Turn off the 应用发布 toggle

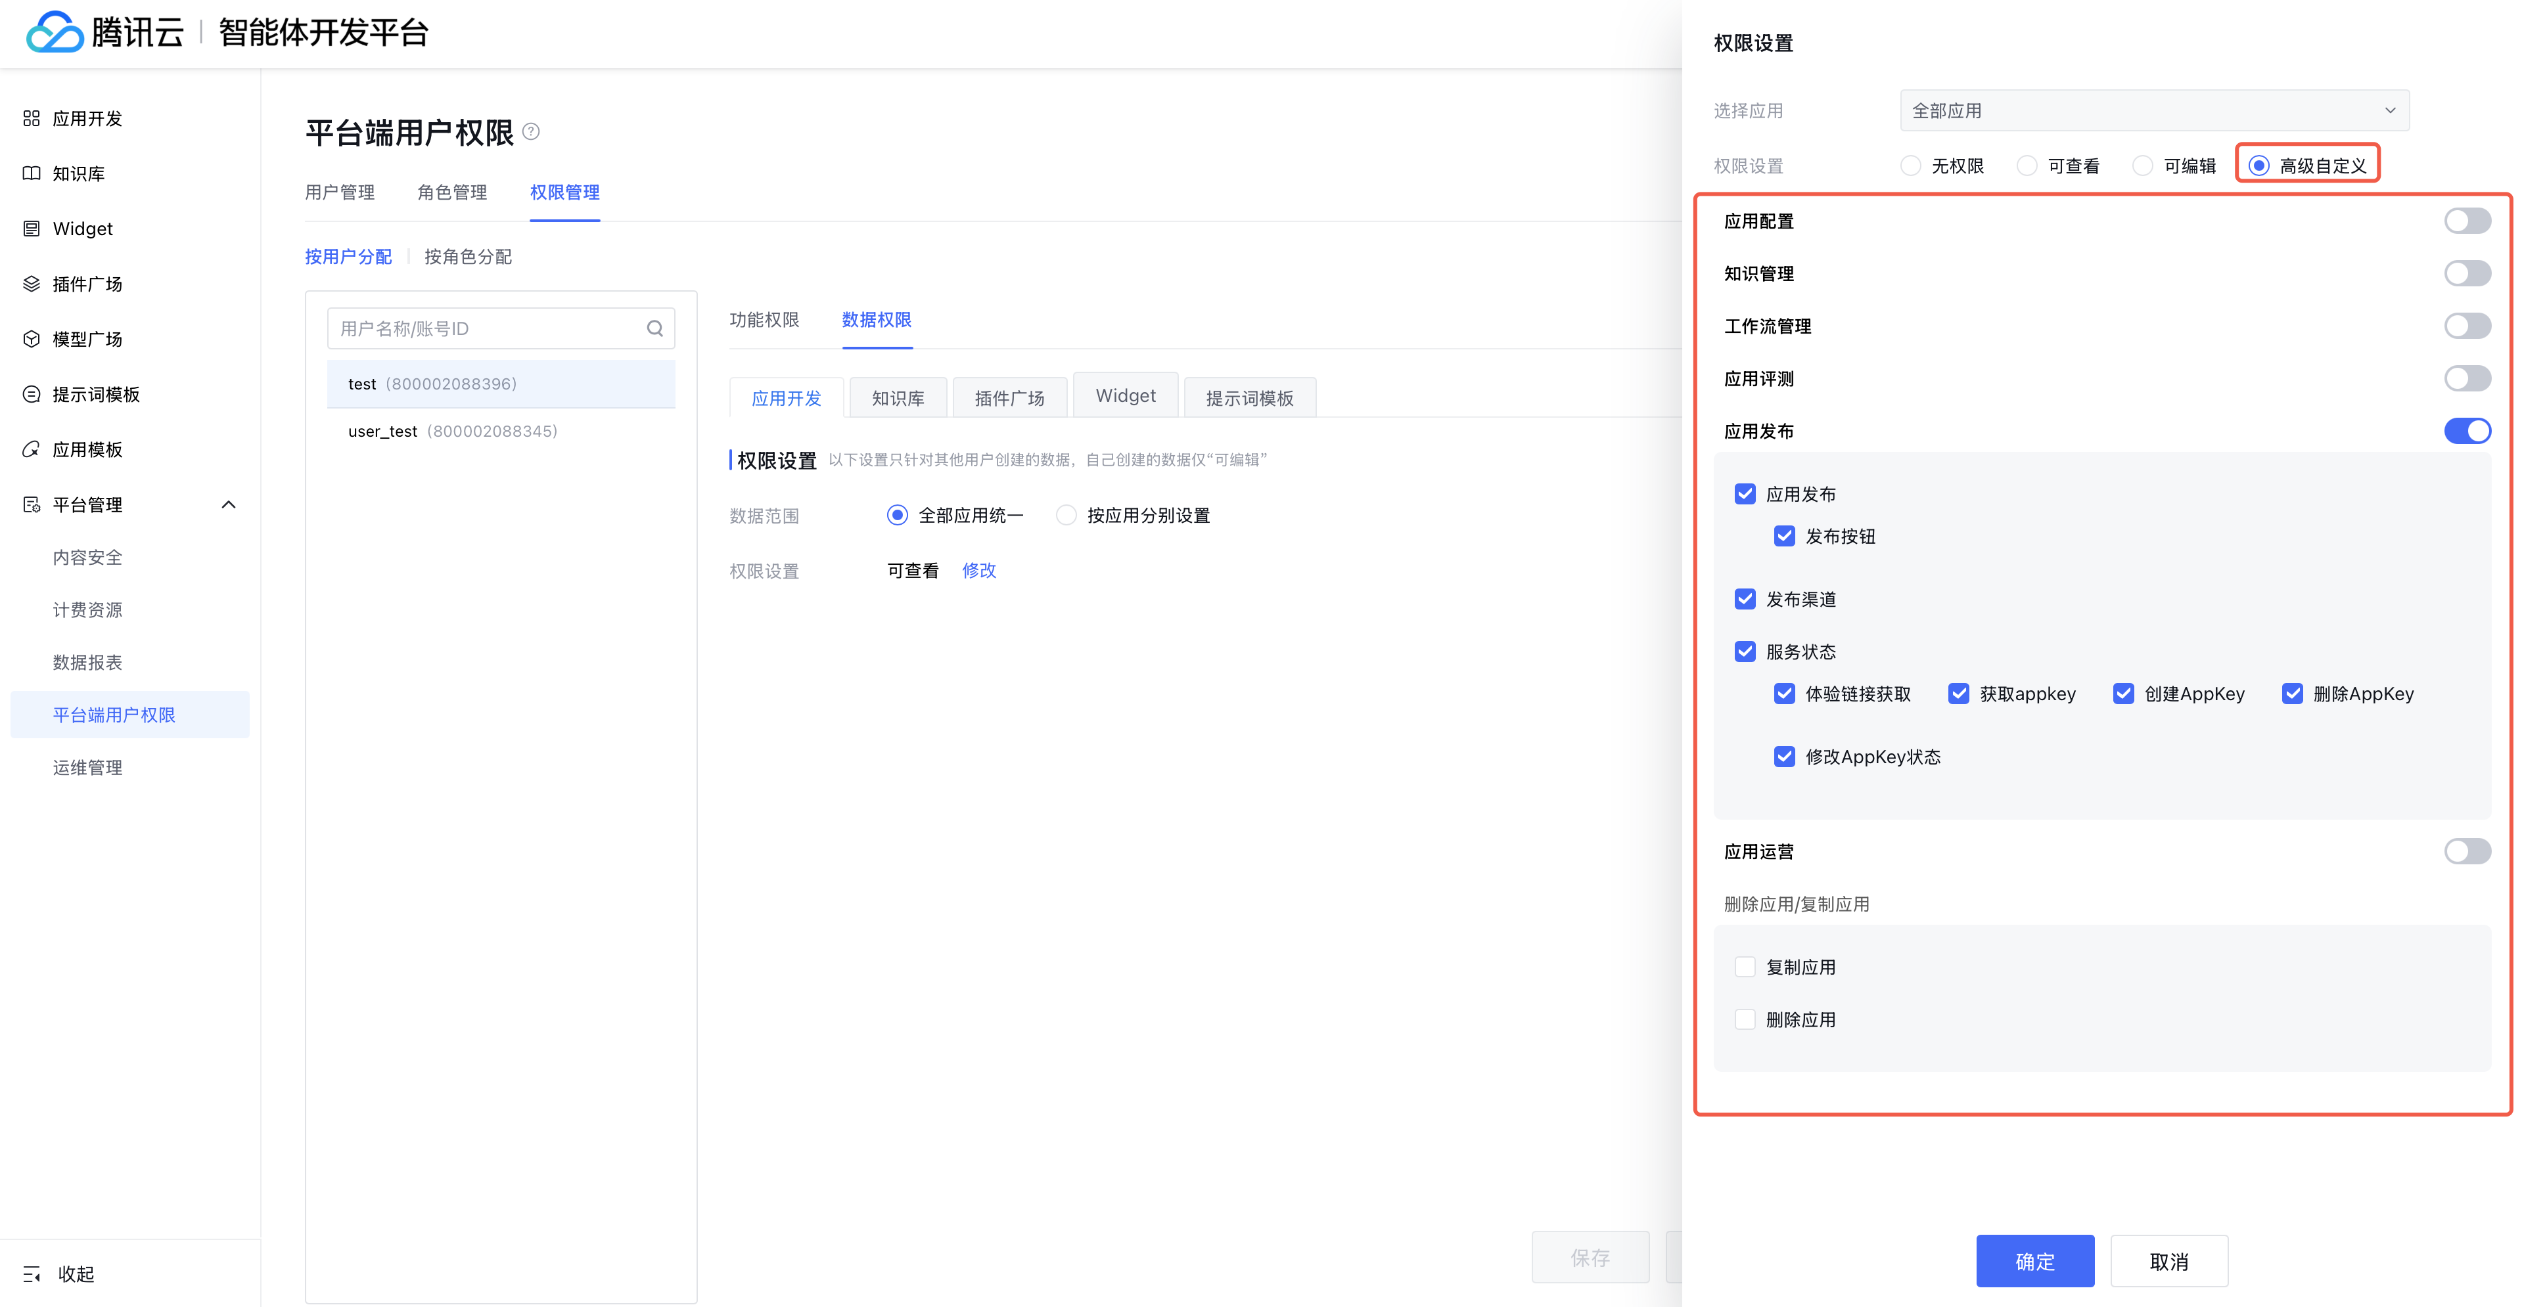(x=2466, y=432)
